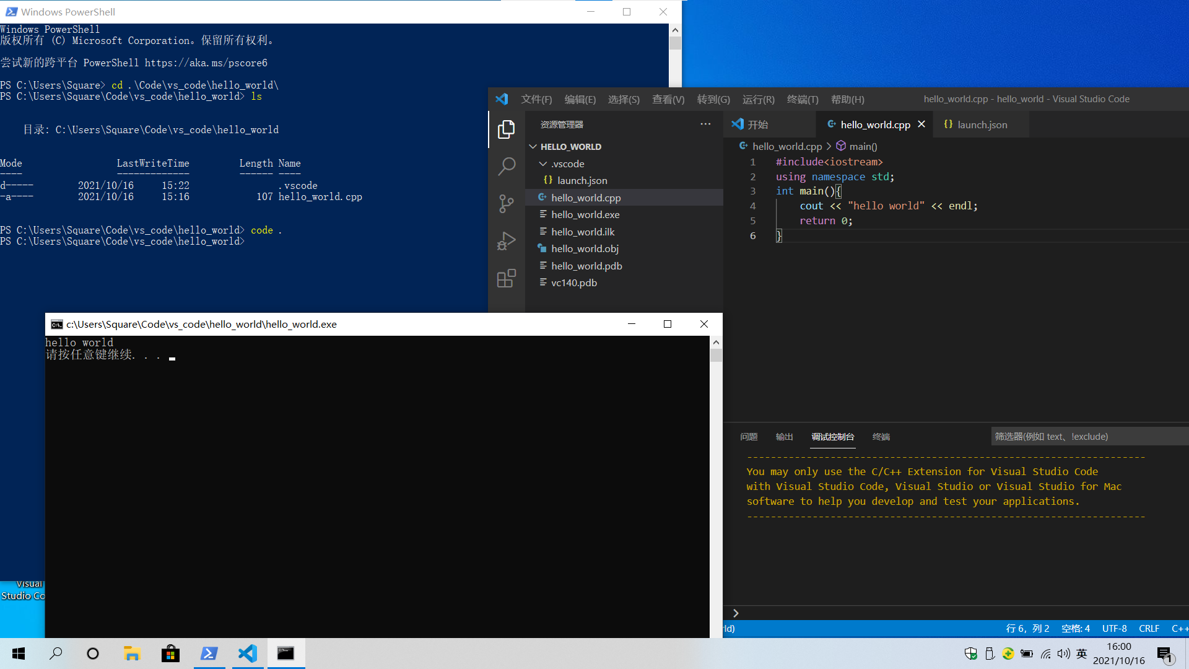Switch to the 调试控制台 panel tab
Viewport: 1189px width, 669px height.
point(832,437)
